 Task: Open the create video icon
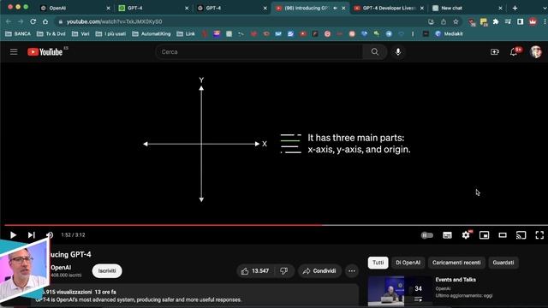[x=495, y=52]
